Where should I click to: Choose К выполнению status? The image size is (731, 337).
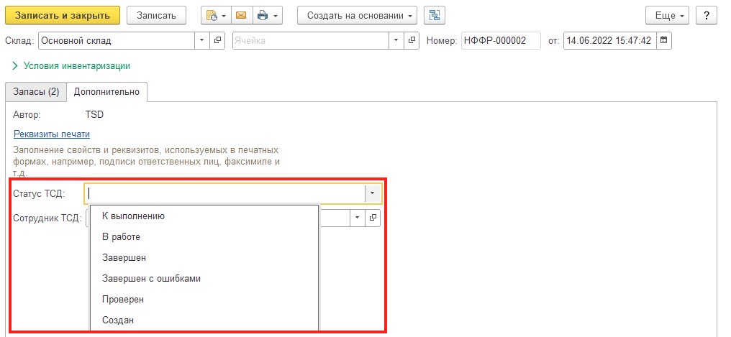coord(204,216)
